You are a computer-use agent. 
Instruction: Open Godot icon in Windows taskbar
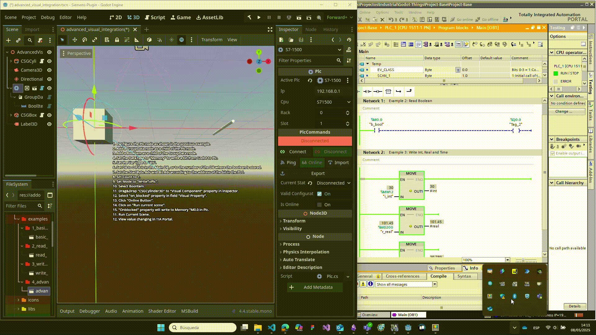(408, 328)
